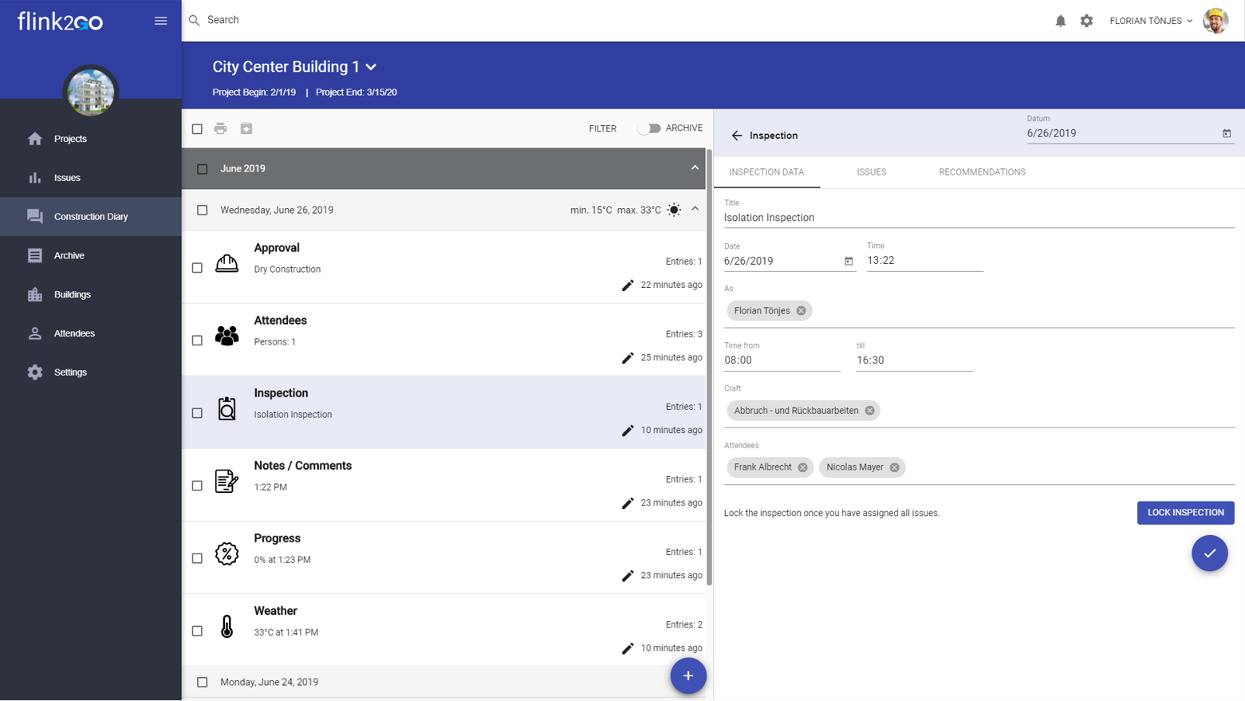Click the notifications bell icon
1245x701 pixels.
1060,21
